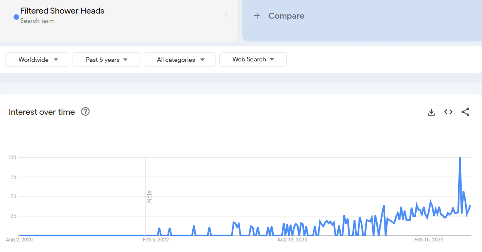The image size is (482, 252).
Task: Click the vertical Note marker on the chart
Action: click(149, 197)
